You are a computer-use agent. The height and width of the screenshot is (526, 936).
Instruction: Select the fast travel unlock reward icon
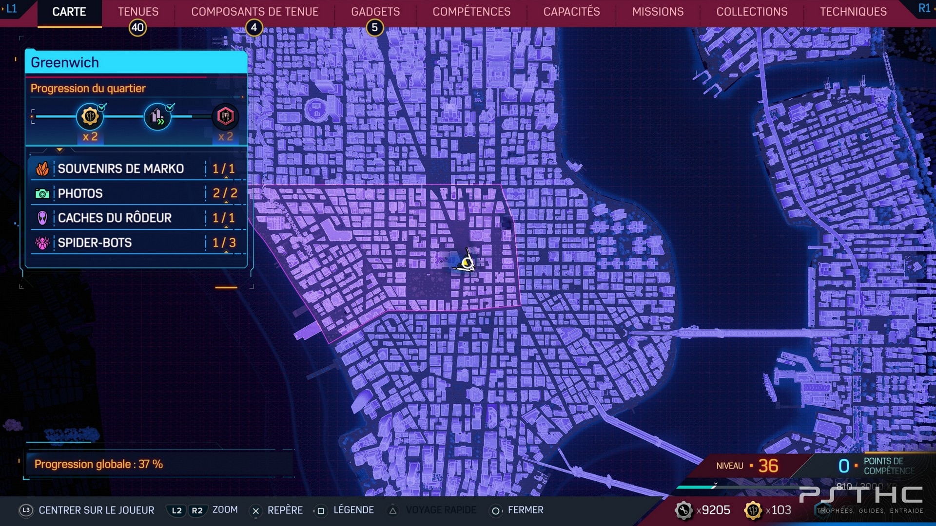click(157, 116)
